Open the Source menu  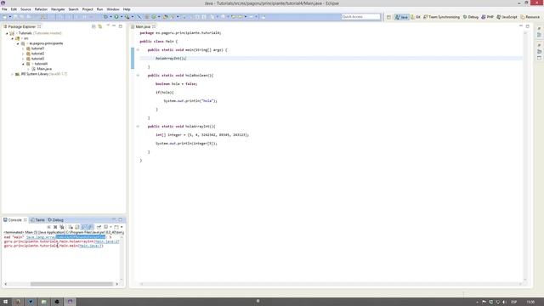(25, 9)
